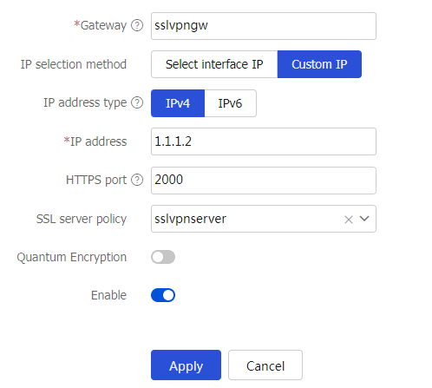Click the HTTPS port help question icon
The image size is (432, 388).
(x=137, y=180)
